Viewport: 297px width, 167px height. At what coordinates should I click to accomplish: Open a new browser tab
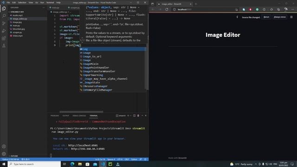(x=196, y=4)
